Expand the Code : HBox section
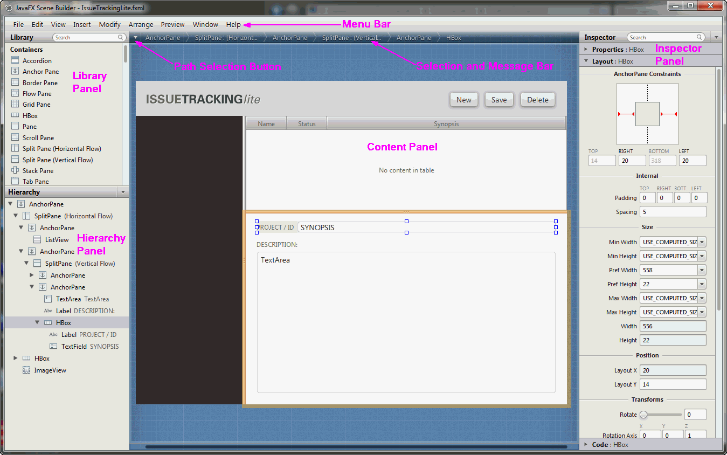 click(x=585, y=444)
